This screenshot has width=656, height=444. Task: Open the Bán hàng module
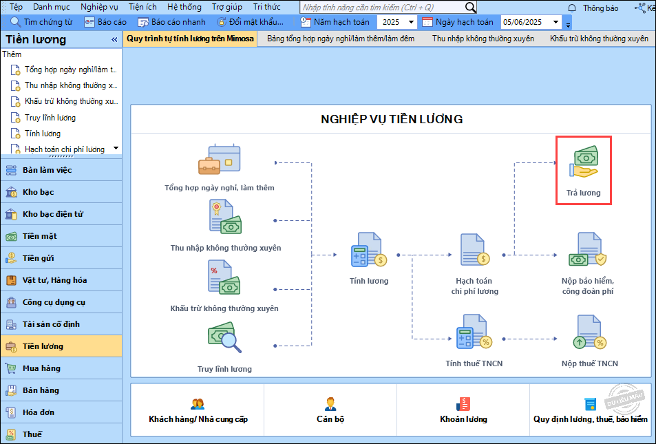click(x=61, y=390)
